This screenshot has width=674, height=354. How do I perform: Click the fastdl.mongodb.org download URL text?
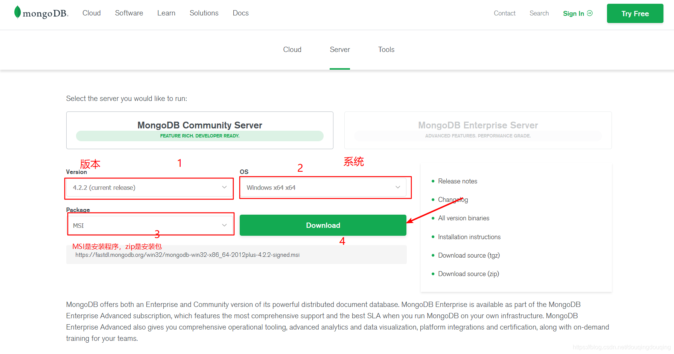(x=187, y=255)
